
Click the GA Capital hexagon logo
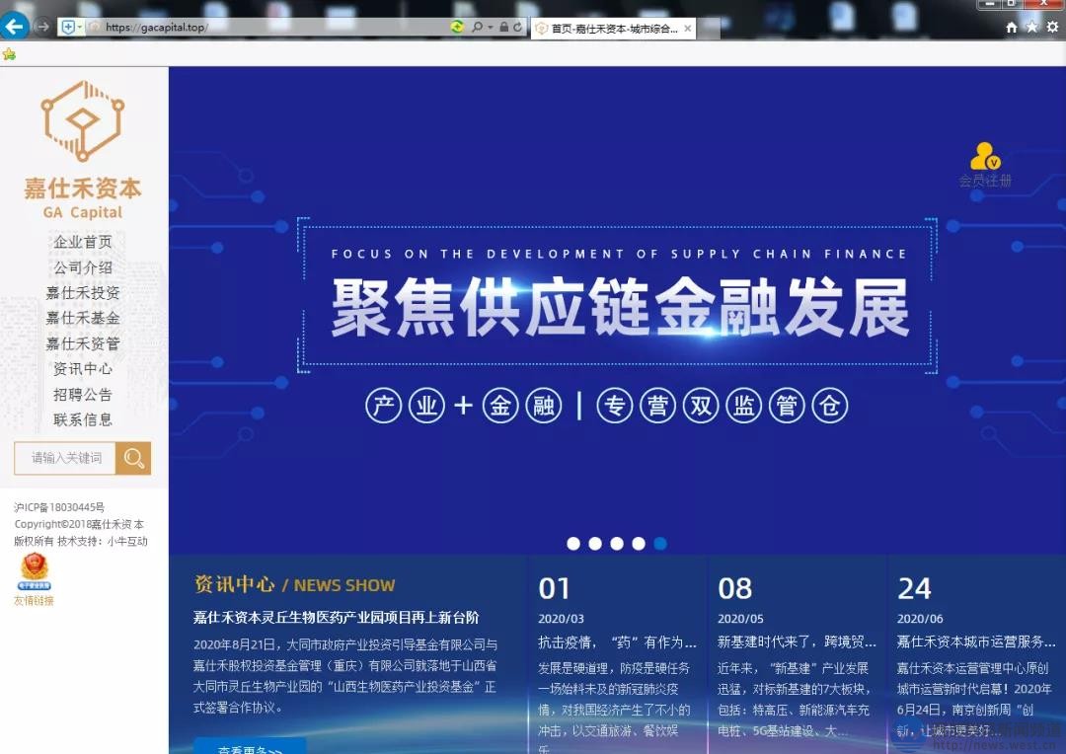coord(82,120)
